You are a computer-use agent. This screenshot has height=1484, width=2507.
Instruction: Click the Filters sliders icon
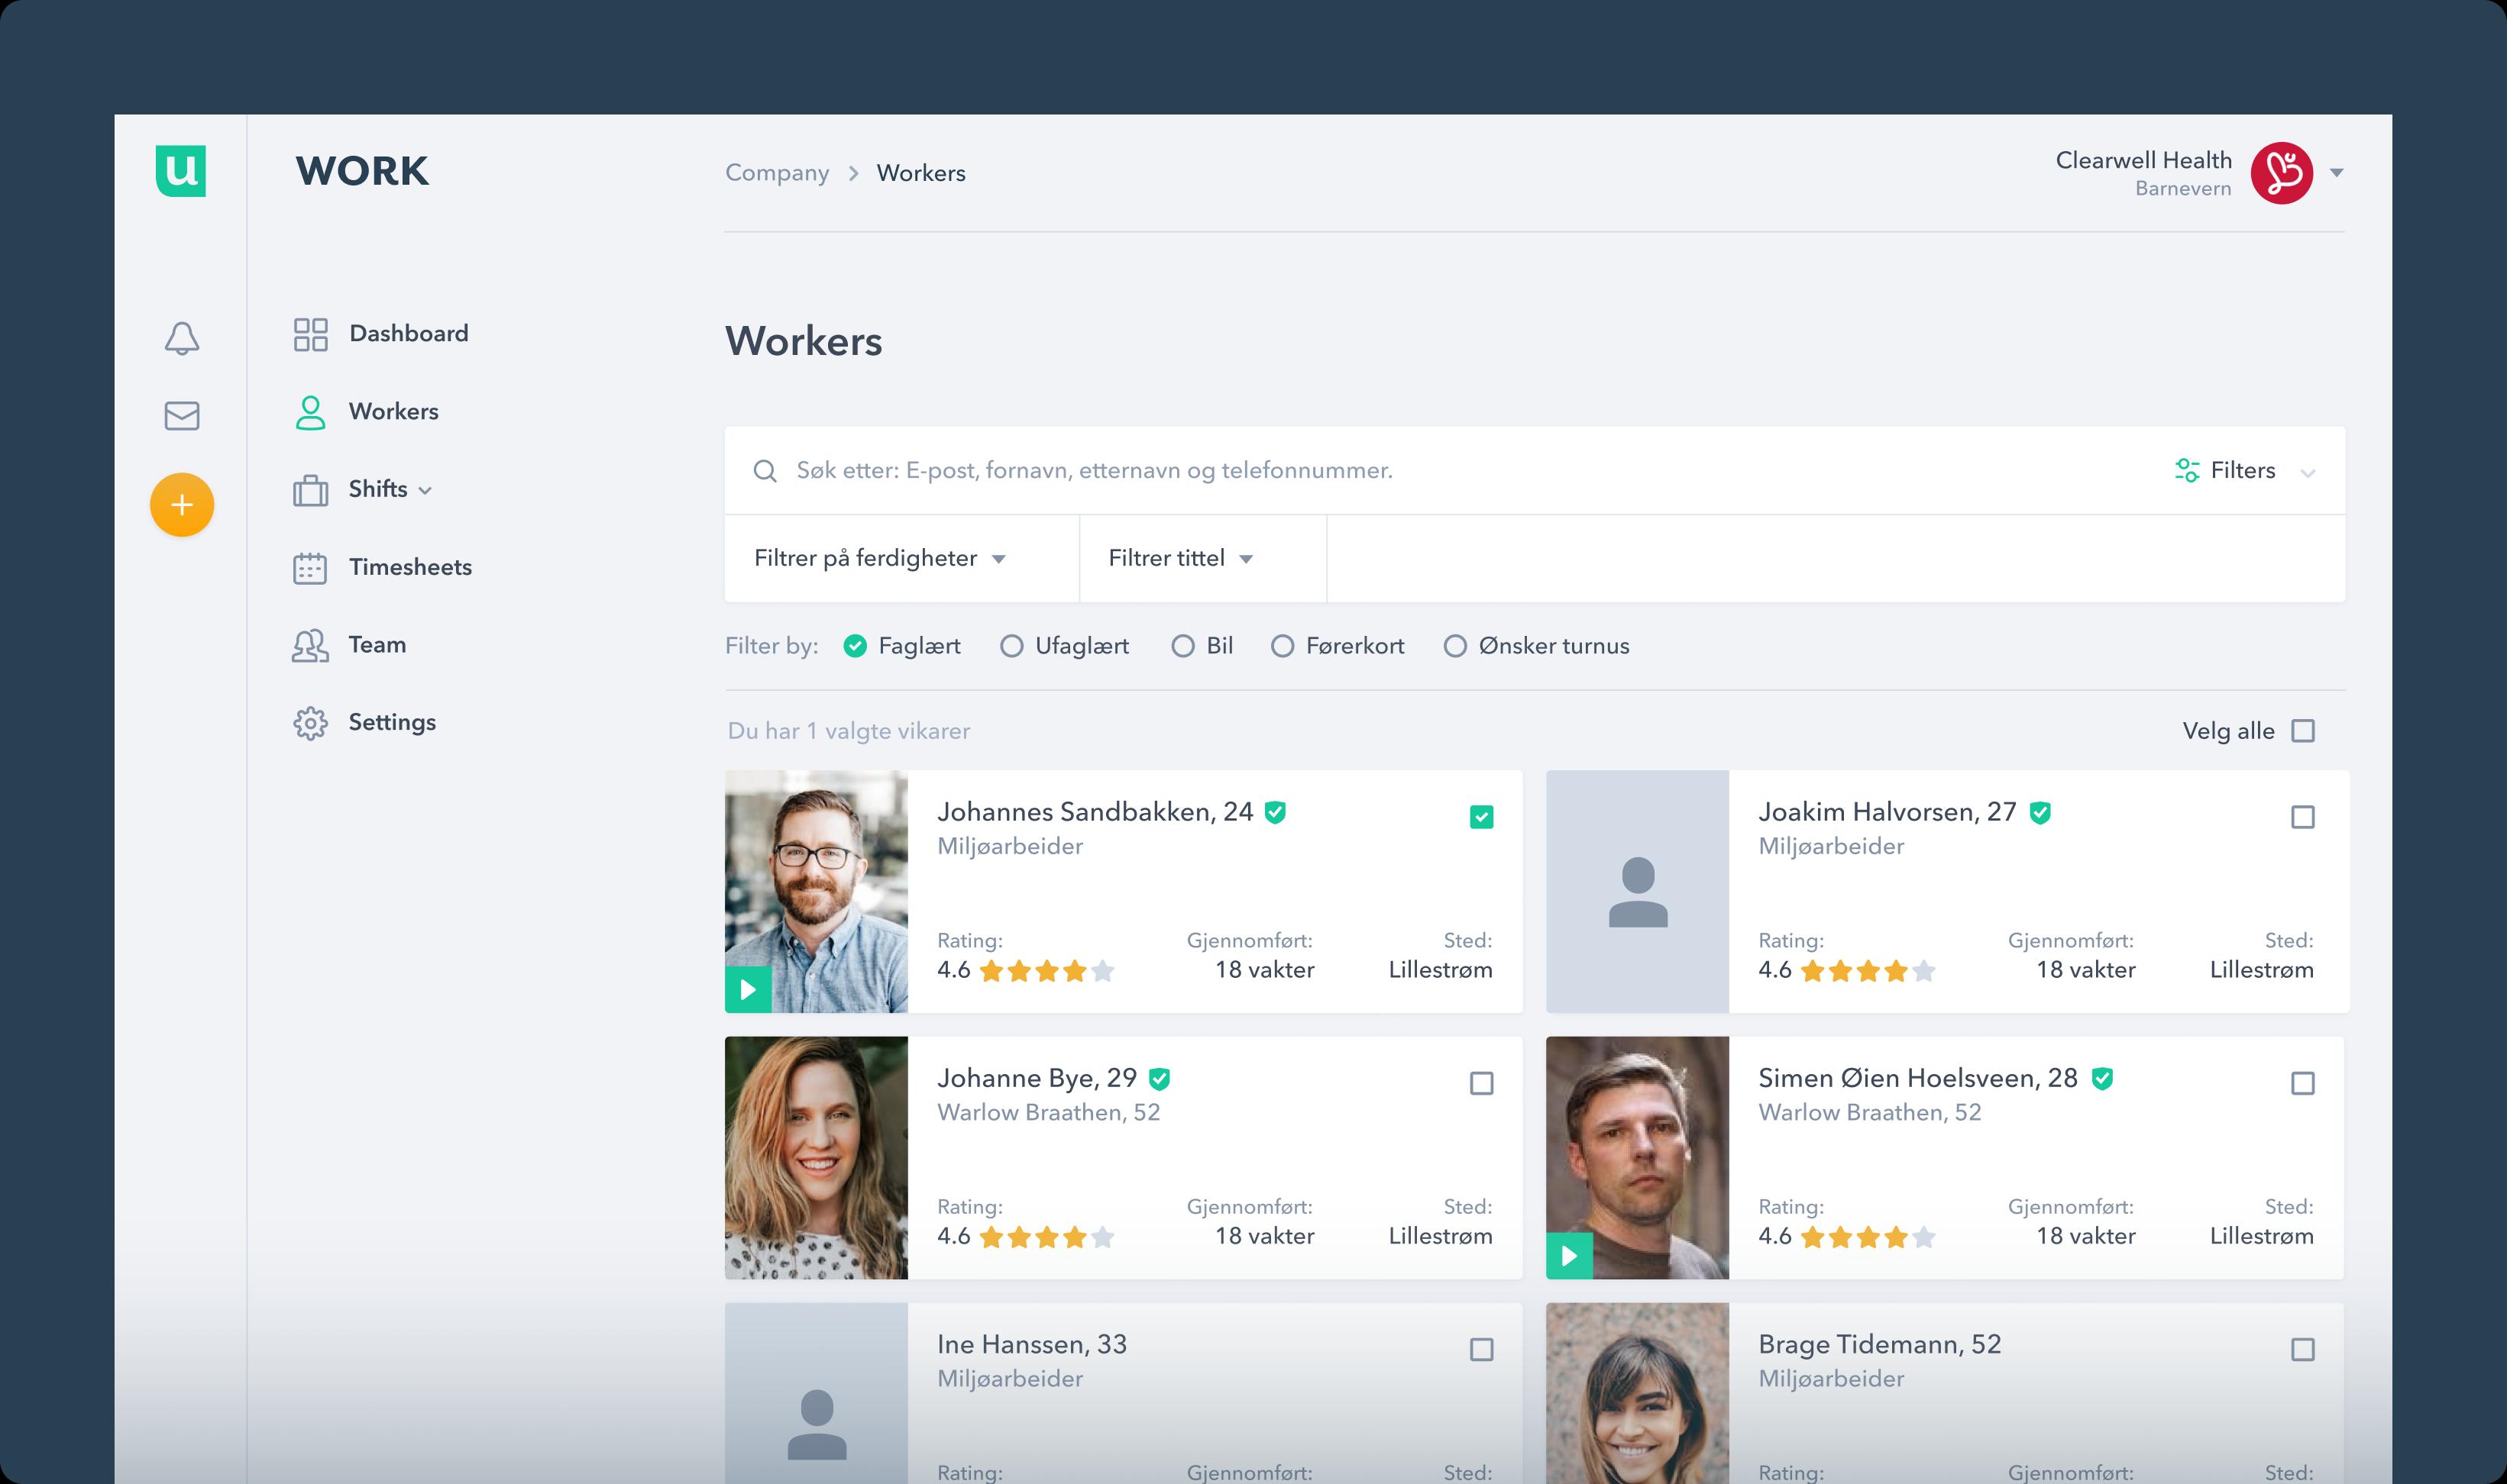2186,470
